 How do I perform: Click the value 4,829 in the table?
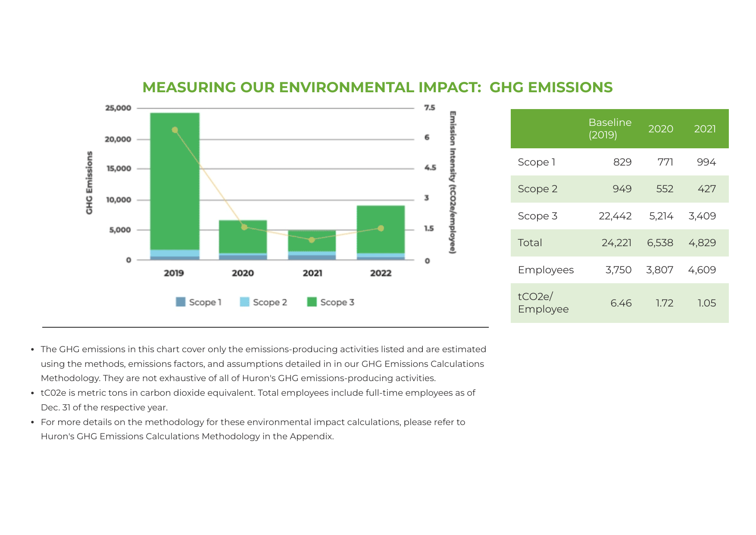point(702,243)
